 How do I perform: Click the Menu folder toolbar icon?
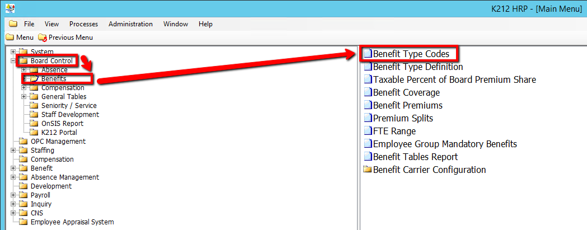[x=10, y=37]
